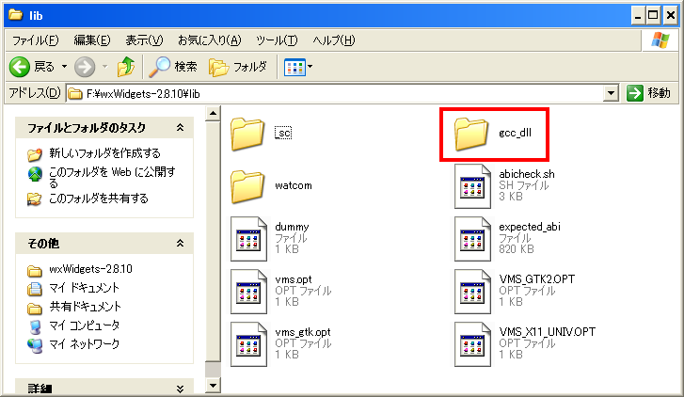Screen dimensions: 684x397
Task: Select the gcc_dll folder icon
Action: click(470, 134)
